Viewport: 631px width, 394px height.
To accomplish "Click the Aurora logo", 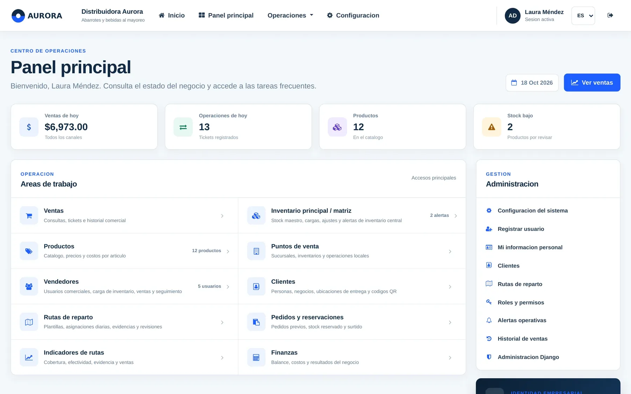I will [x=37, y=16].
